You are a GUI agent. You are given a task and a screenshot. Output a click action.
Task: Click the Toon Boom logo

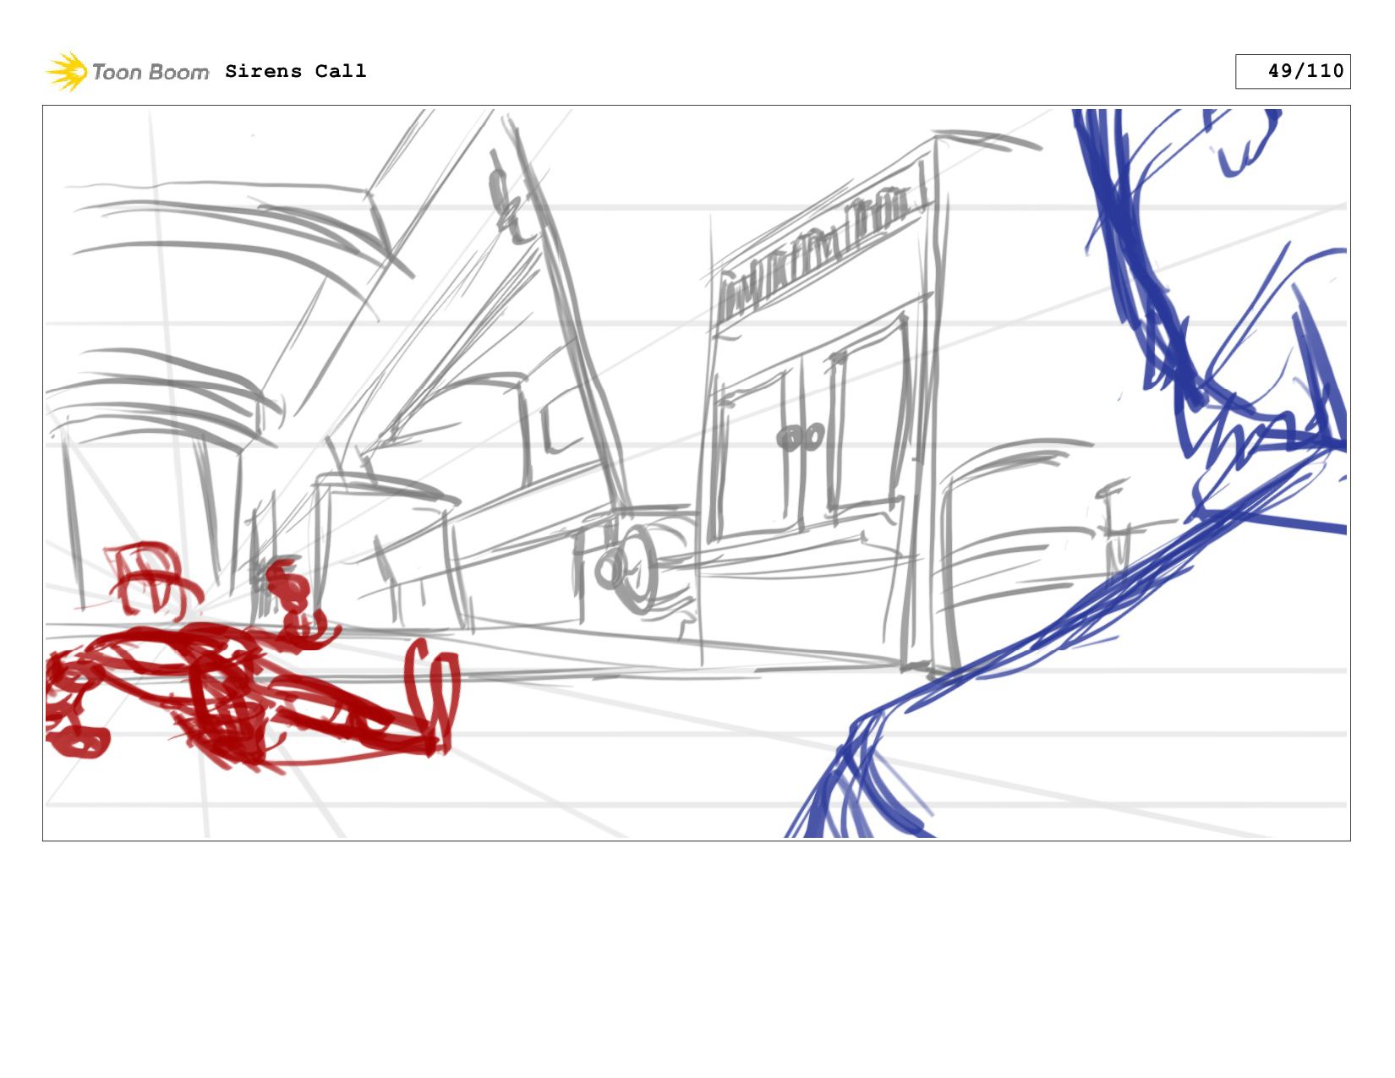tap(127, 71)
